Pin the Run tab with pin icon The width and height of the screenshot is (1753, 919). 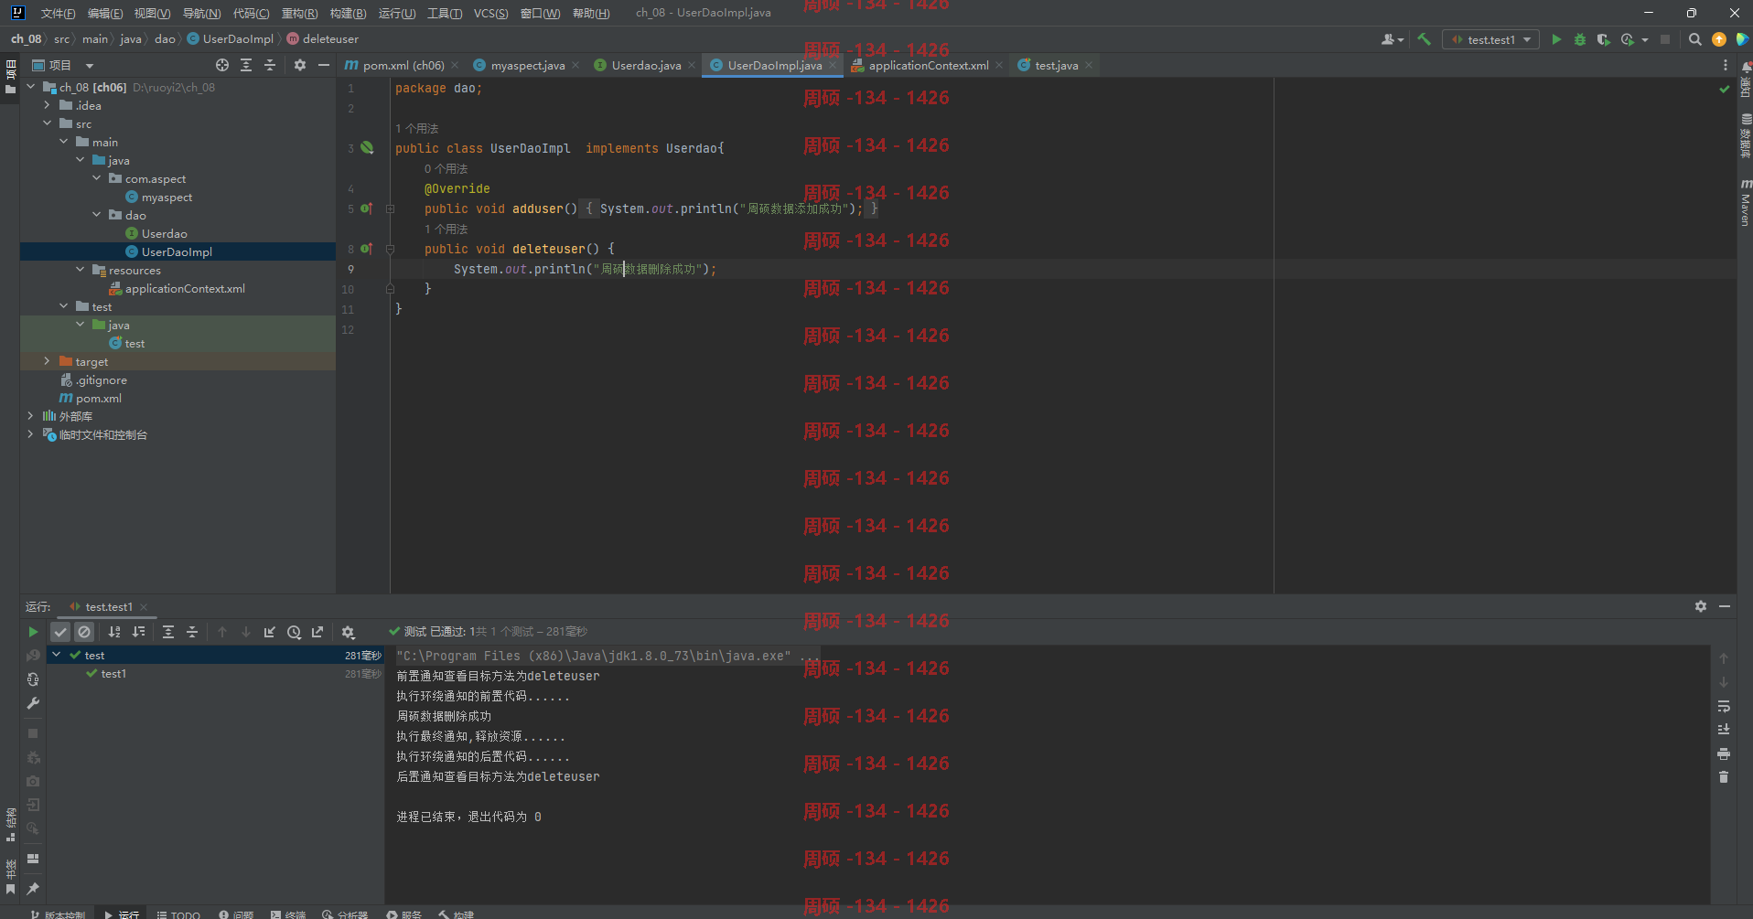point(33,889)
